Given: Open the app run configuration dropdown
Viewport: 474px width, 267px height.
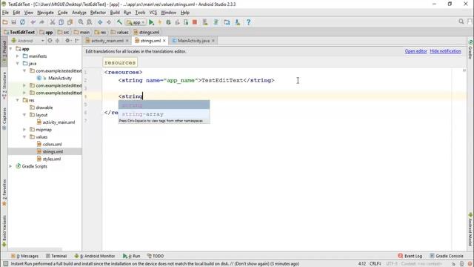Looking at the screenshot, I should (x=136, y=22).
